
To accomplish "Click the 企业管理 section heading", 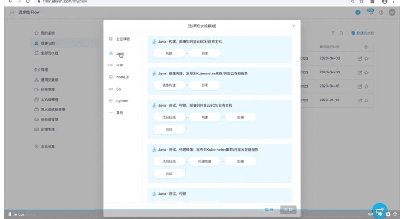I will point(41,70).
